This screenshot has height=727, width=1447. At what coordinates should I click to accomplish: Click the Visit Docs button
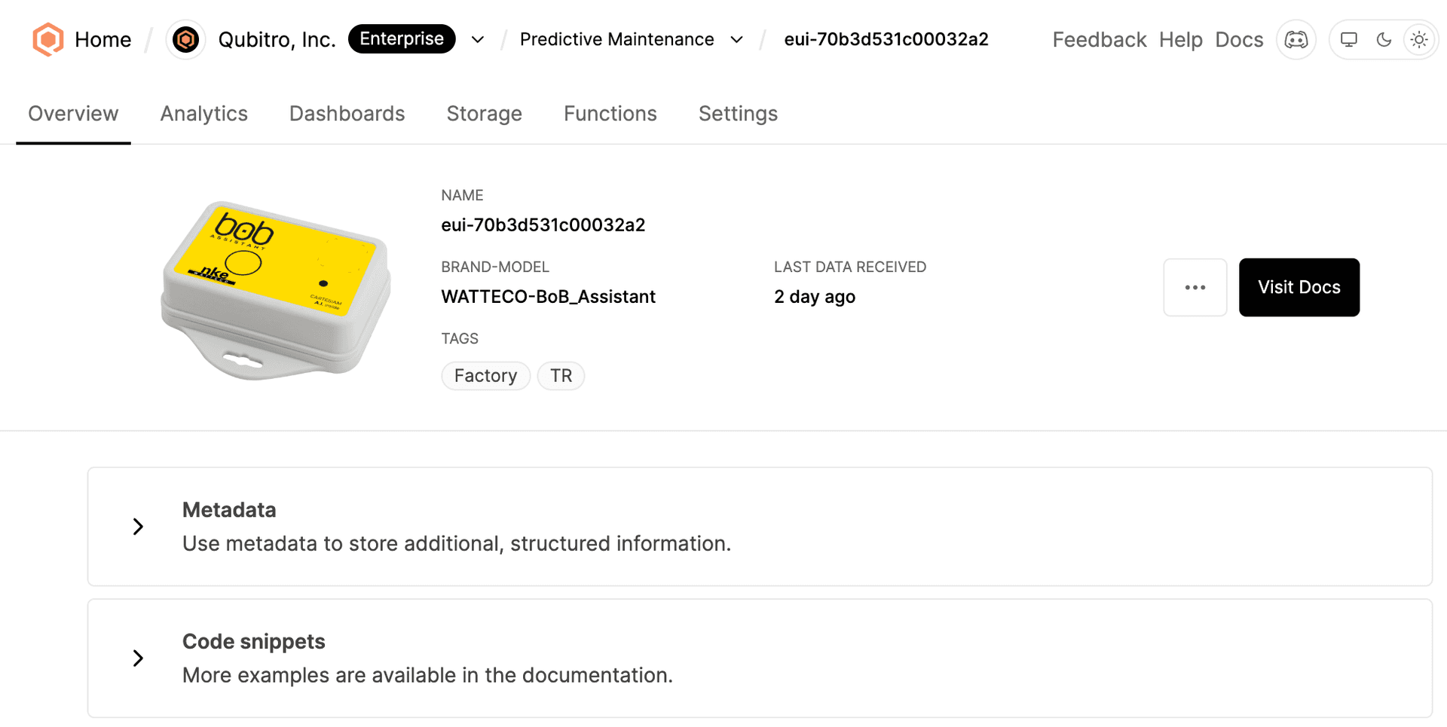[1299, 287]
